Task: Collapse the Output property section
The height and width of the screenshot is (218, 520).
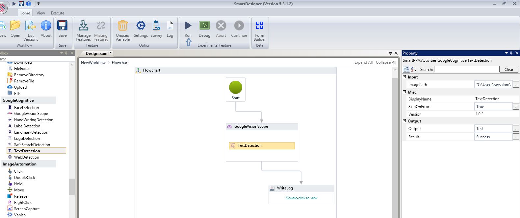Action: (404, 121)
